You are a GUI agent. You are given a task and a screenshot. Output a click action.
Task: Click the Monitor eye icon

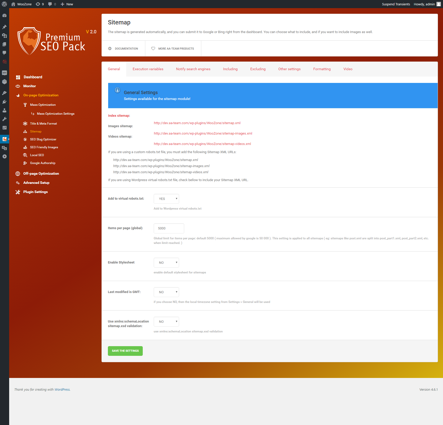[x=18, y=86]
